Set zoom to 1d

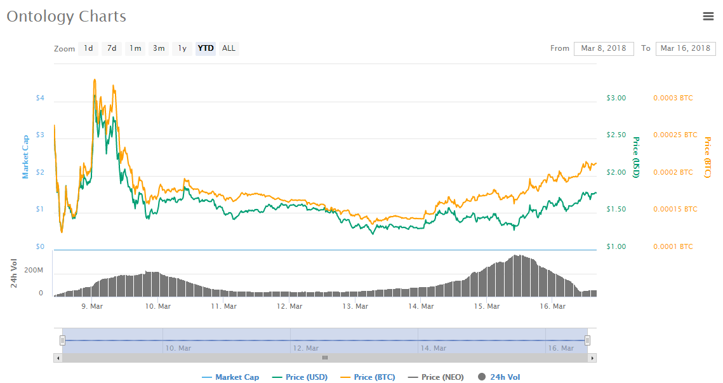[88, 48]
